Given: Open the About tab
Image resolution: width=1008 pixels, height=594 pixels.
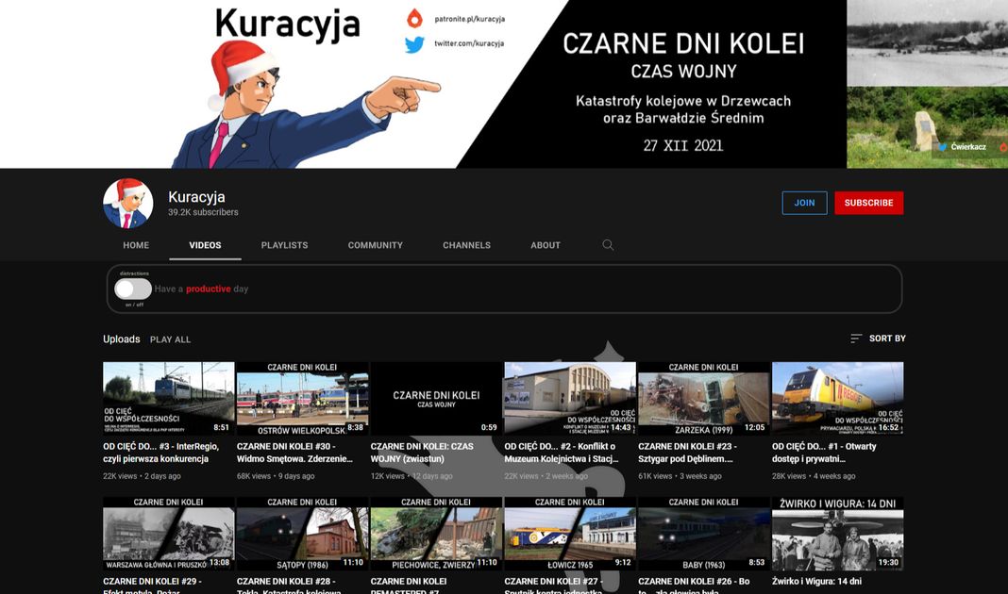Looking at the screenshot, I should coord(546,245).
